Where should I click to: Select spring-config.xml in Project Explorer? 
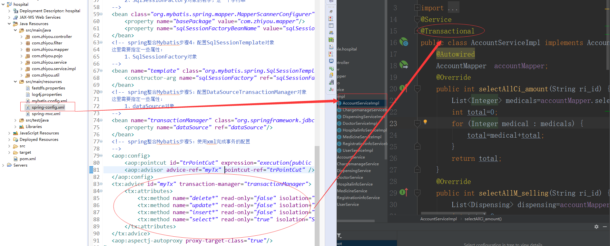(x=48, y=107)
